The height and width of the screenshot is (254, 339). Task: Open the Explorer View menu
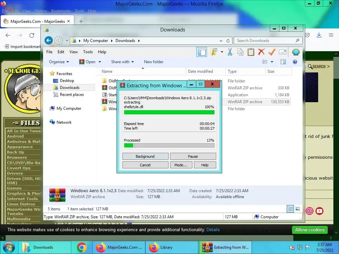click(x=73, y=52)
